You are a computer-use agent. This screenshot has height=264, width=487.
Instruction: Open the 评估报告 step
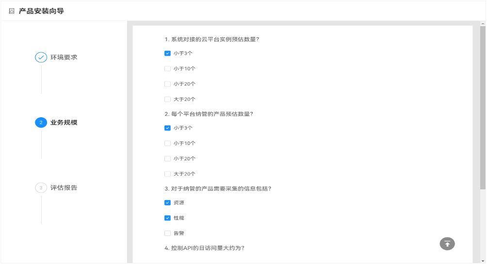pos(64,187)
